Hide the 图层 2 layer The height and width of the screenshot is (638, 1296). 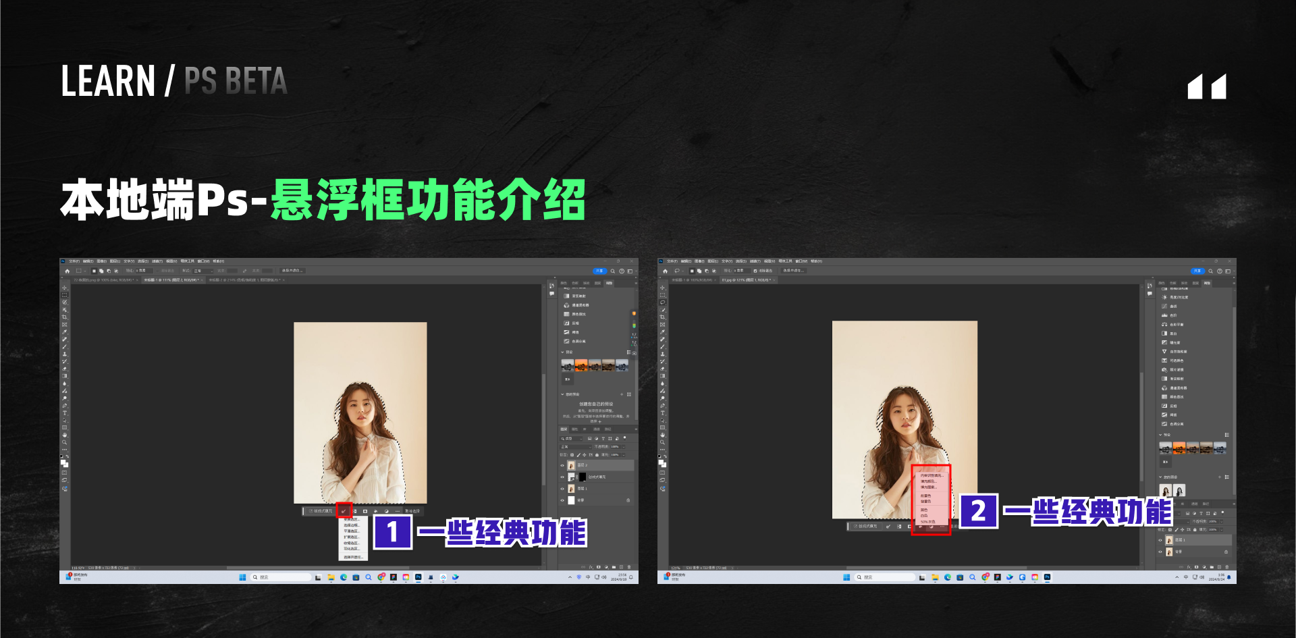(564, 465)
